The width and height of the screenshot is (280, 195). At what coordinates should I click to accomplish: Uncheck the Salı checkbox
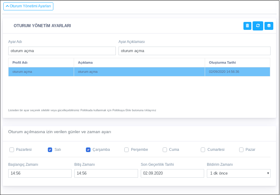50,150
